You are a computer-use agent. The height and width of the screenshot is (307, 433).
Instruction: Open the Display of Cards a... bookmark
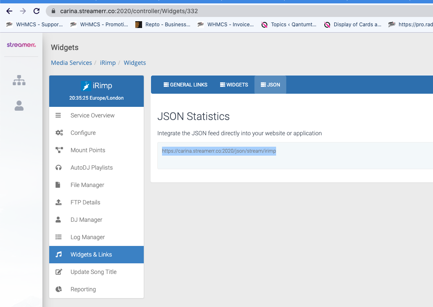click(x=353, y=25)
